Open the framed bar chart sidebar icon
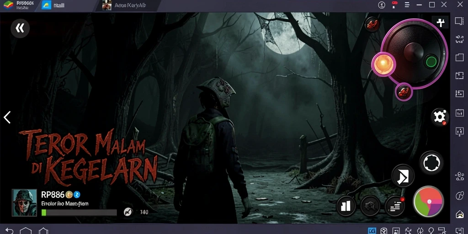Viewport: 468px width, 234px height. tap(459, 112)
